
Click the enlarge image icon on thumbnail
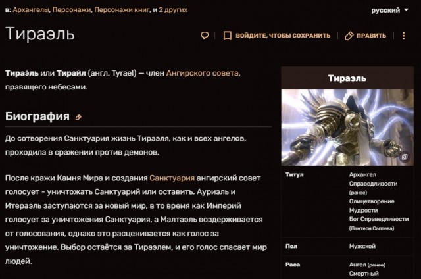(405, 157)
